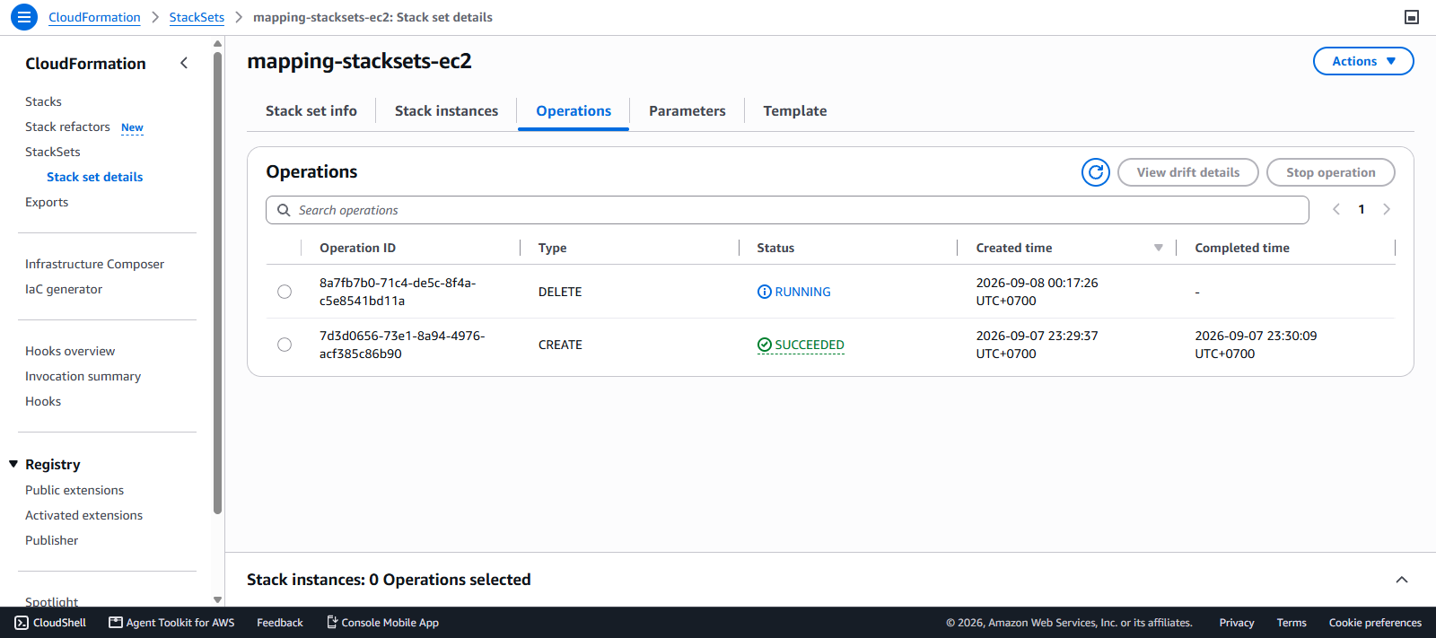
Task: Open Stacks in the sidebar
Action: coord(43,101)
